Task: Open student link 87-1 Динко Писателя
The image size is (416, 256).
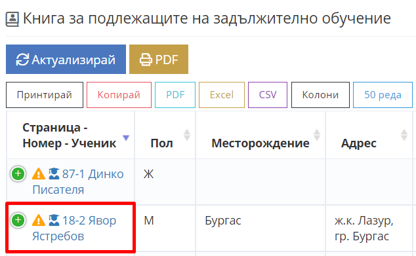Action: coord(78,182)
